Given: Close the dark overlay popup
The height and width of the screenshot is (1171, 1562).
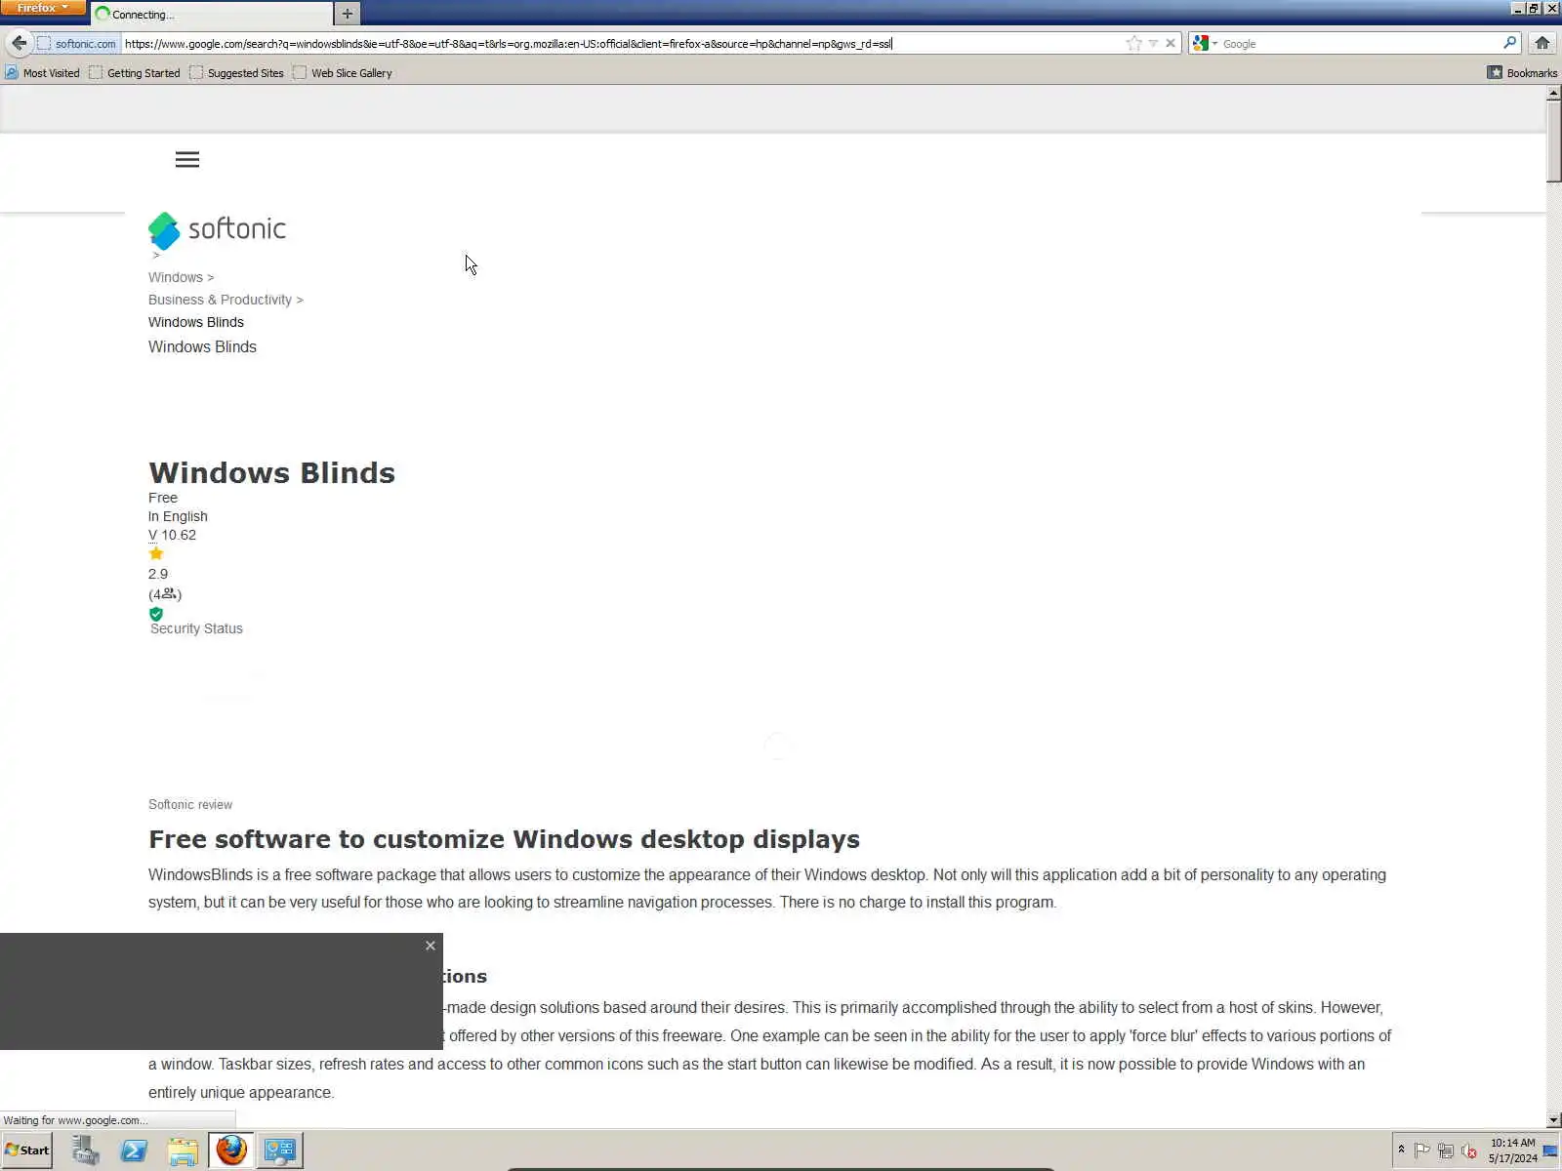Looking at the screenshot, I should [x=431, y=946].
